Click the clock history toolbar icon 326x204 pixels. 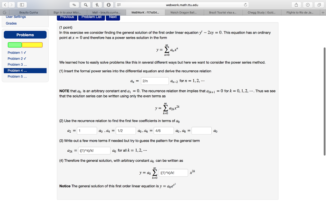coord(308,5)
